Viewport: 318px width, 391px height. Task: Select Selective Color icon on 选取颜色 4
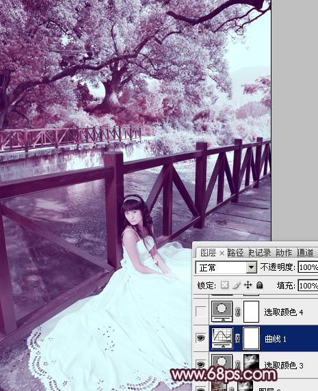(x=222, y=311)
